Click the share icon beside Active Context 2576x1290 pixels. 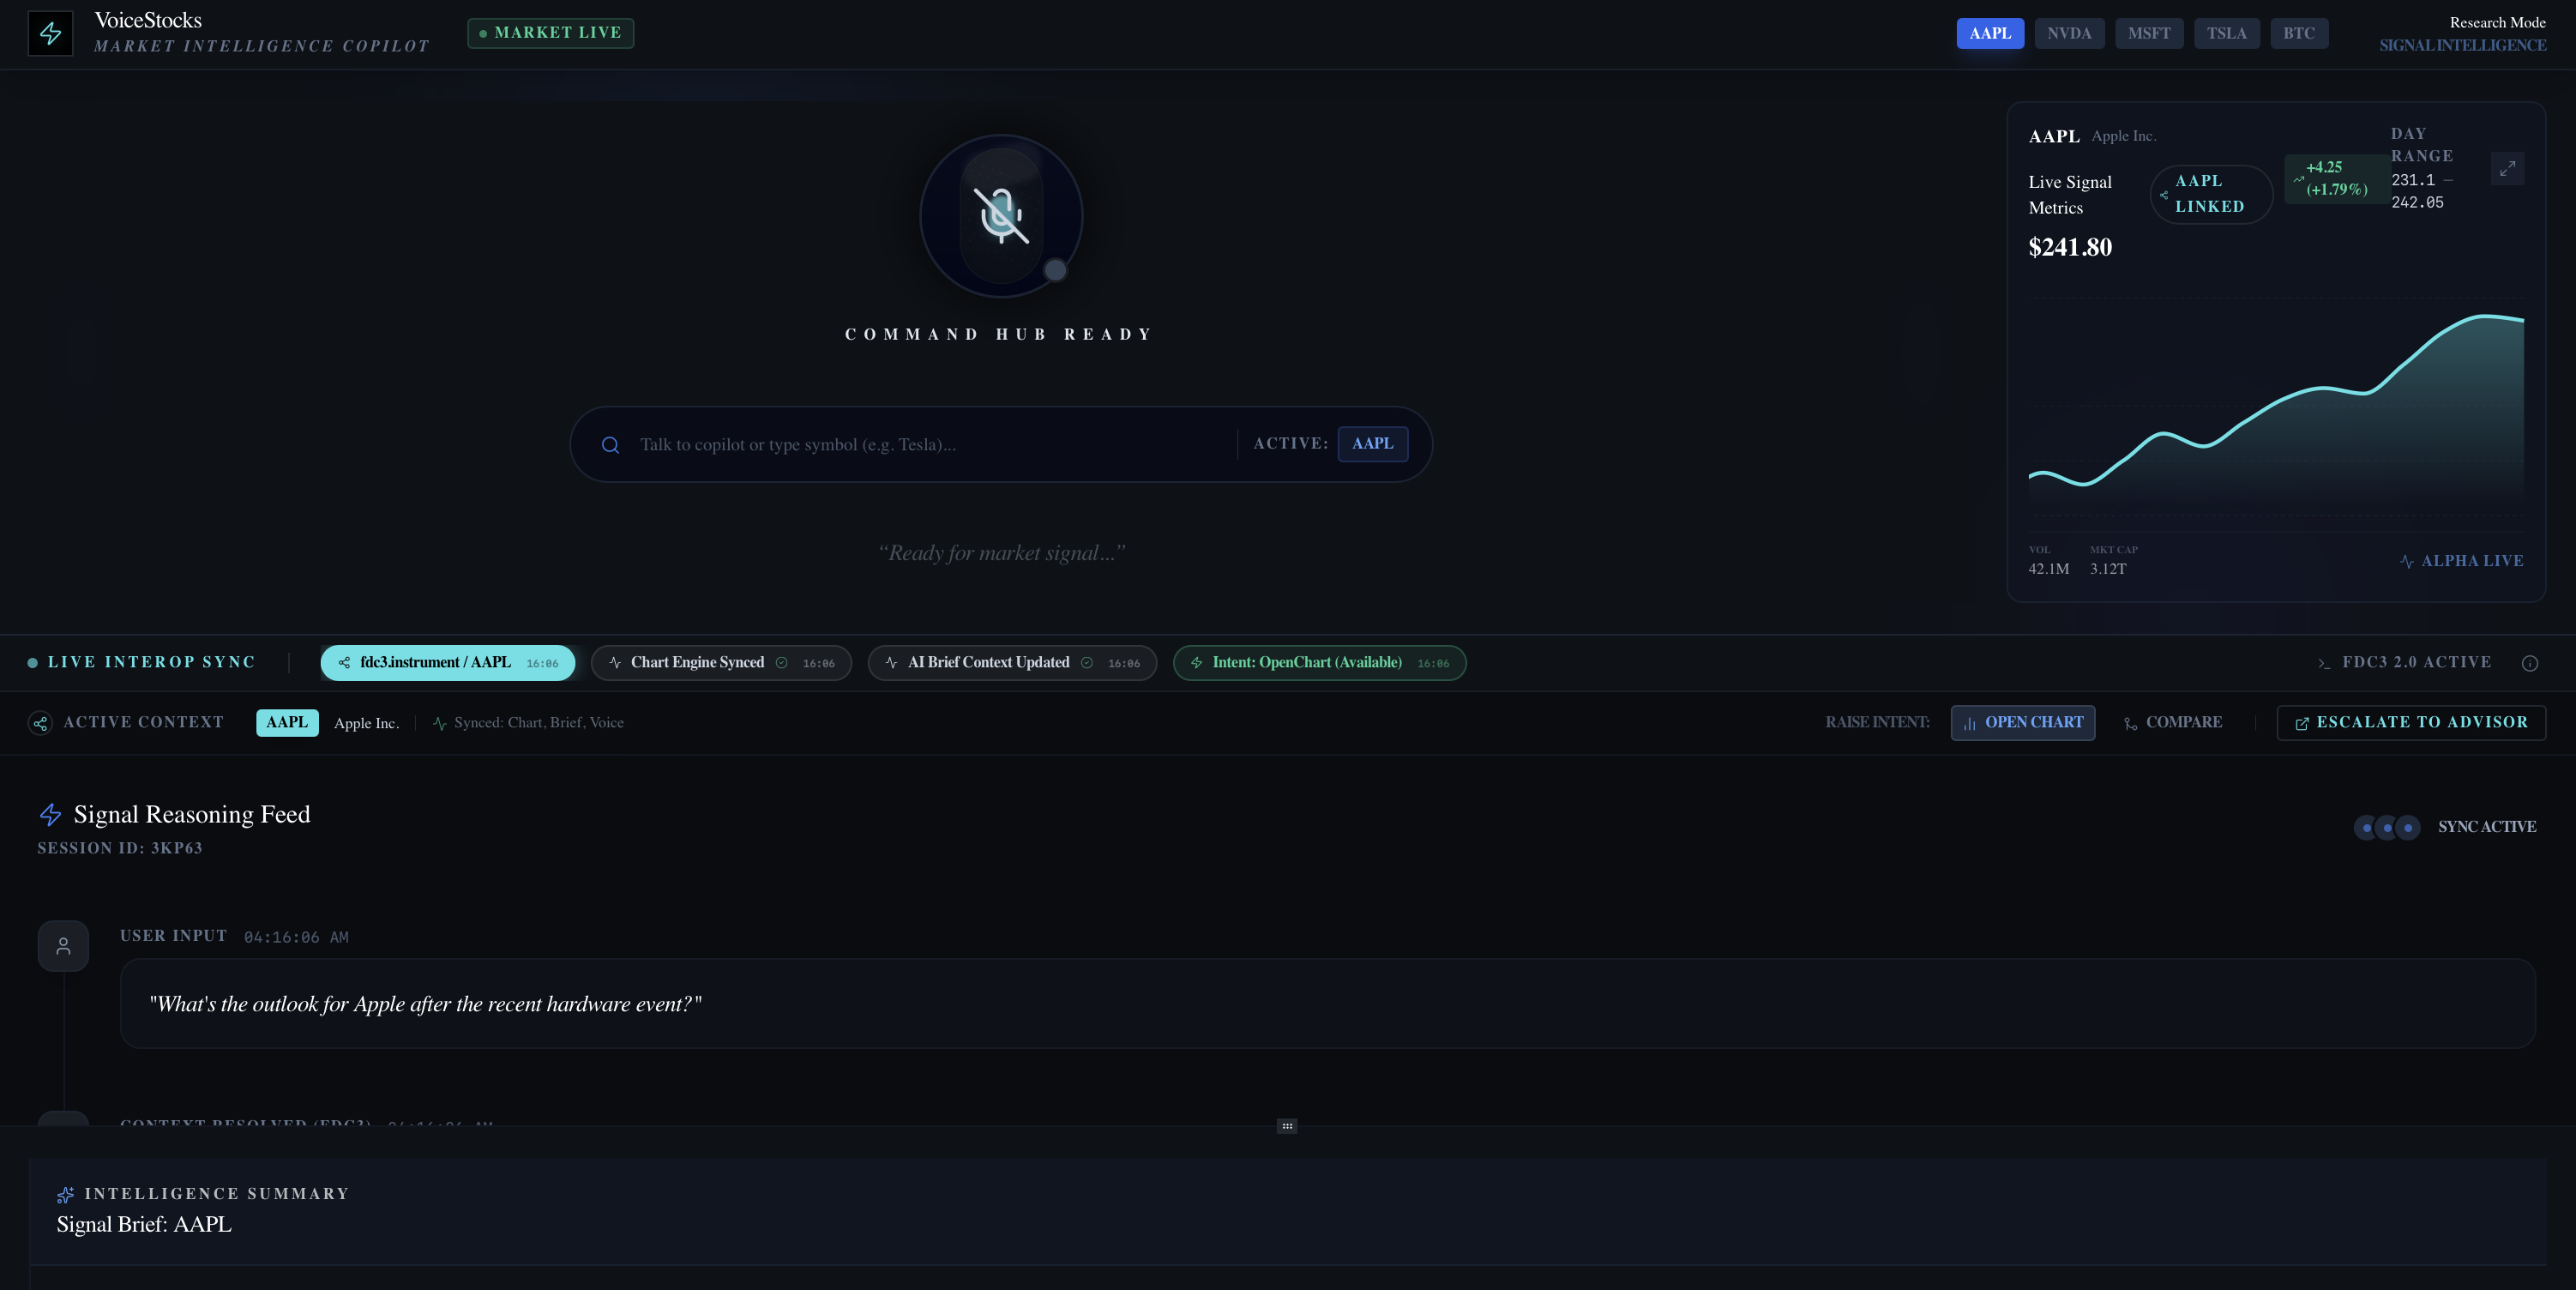tap(39, 723)
